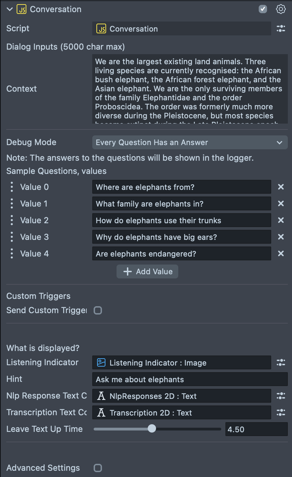Remove Value 4 'Are elephants endangered?' entry

pyautogui.click(x=281, y=254)
